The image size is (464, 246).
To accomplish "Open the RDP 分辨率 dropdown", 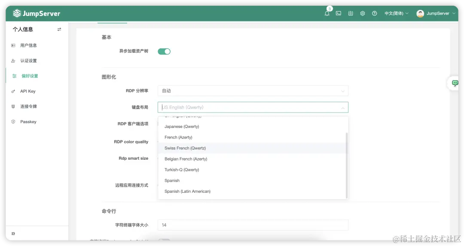I will (253, 91).
